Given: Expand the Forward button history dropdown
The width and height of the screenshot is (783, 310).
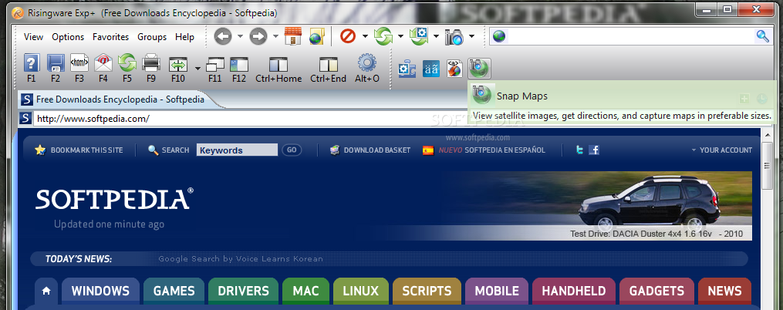Looking at the screenshot, I should pyautogui.click(x=275, y=36).
